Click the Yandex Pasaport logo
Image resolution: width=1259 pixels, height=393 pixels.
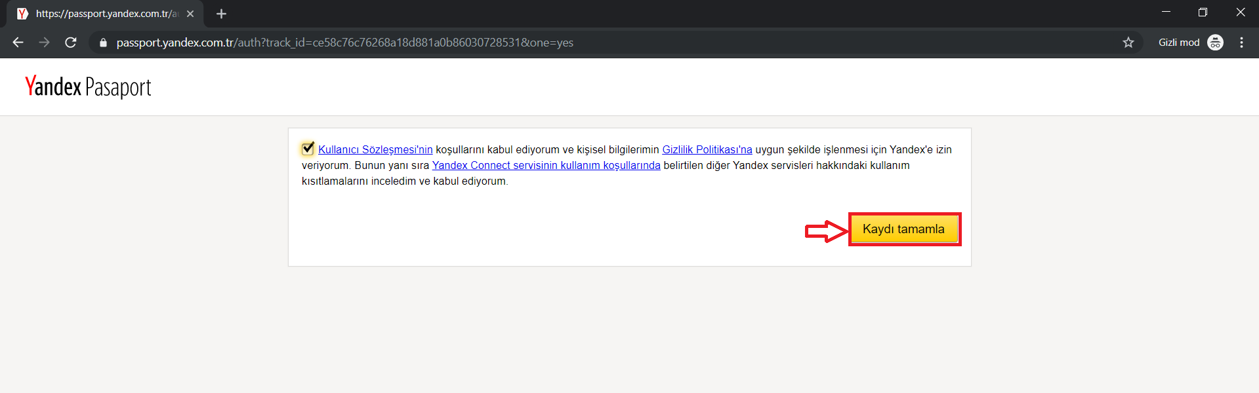point(88,87)
